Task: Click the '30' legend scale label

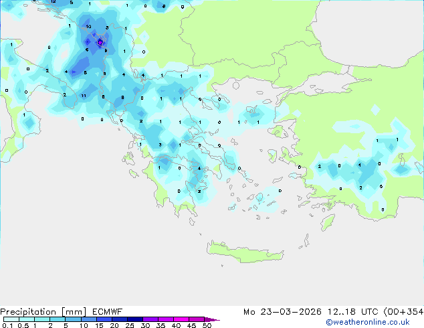Action: pyautogui.click(x=145, y=325)
